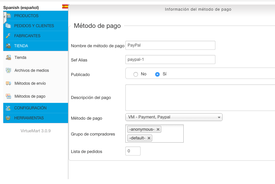Expand the CONFIGURACIÓN menu section
This screenshot has height=184, width=275.
(36, 108)
